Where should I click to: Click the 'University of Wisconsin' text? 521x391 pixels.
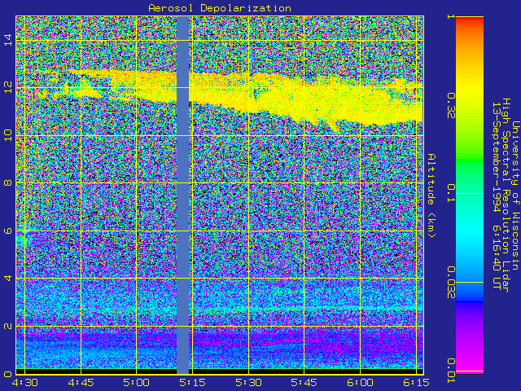pos(515,195)
